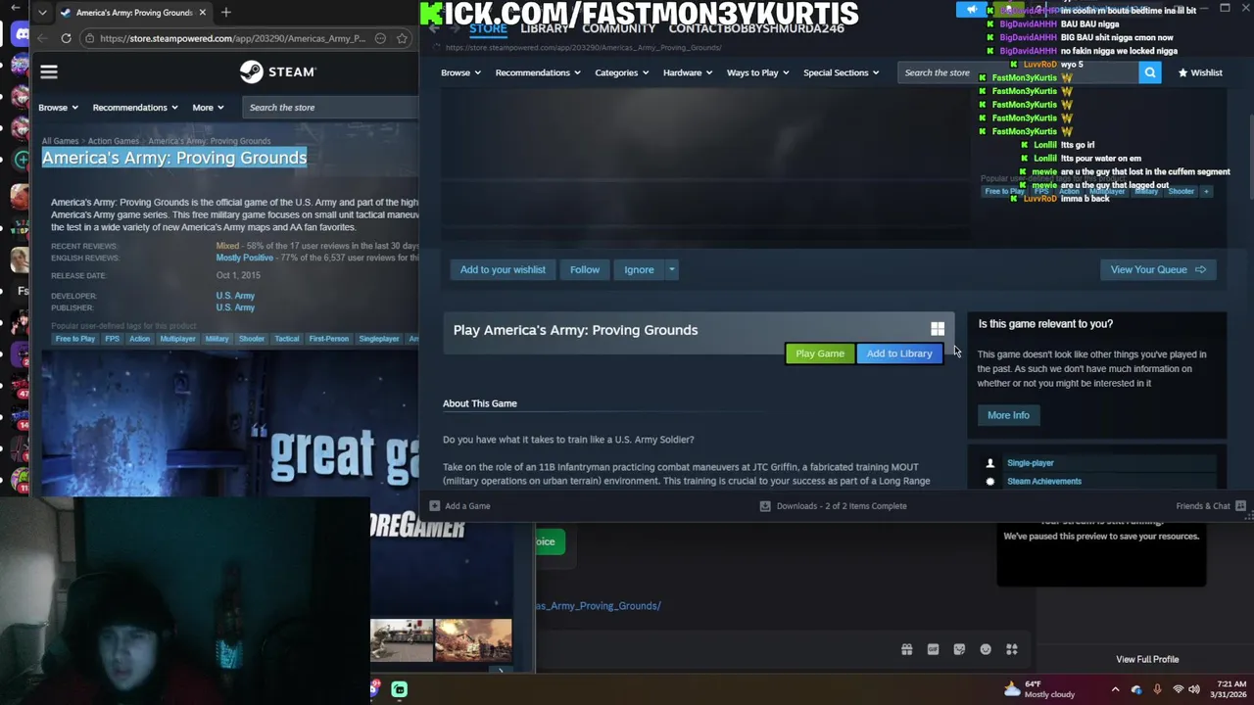The image size is (1254, 705).
Task: Open the Discord apps icon
Action: (1012, 649)
